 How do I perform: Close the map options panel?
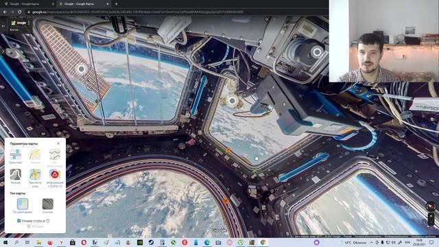tap(58, 143)
